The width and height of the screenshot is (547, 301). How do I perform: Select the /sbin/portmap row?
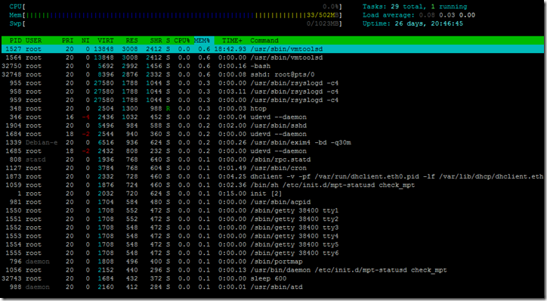click(273, 262)
